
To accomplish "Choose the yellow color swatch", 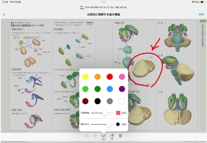I will coord(85,77).
